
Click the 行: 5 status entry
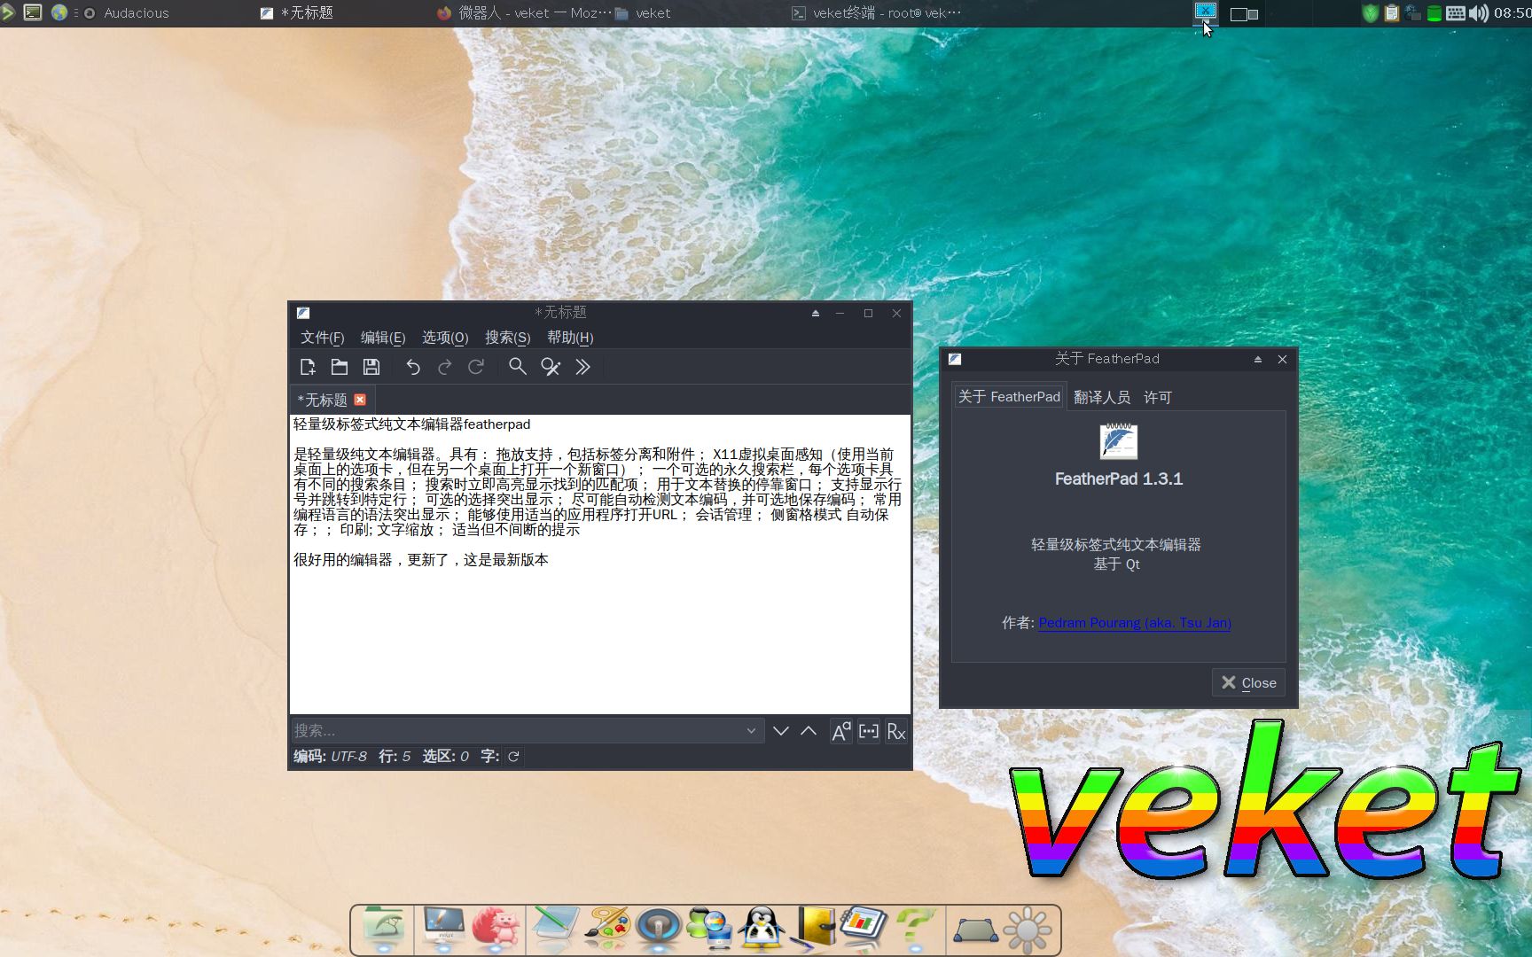coord(395,756)
